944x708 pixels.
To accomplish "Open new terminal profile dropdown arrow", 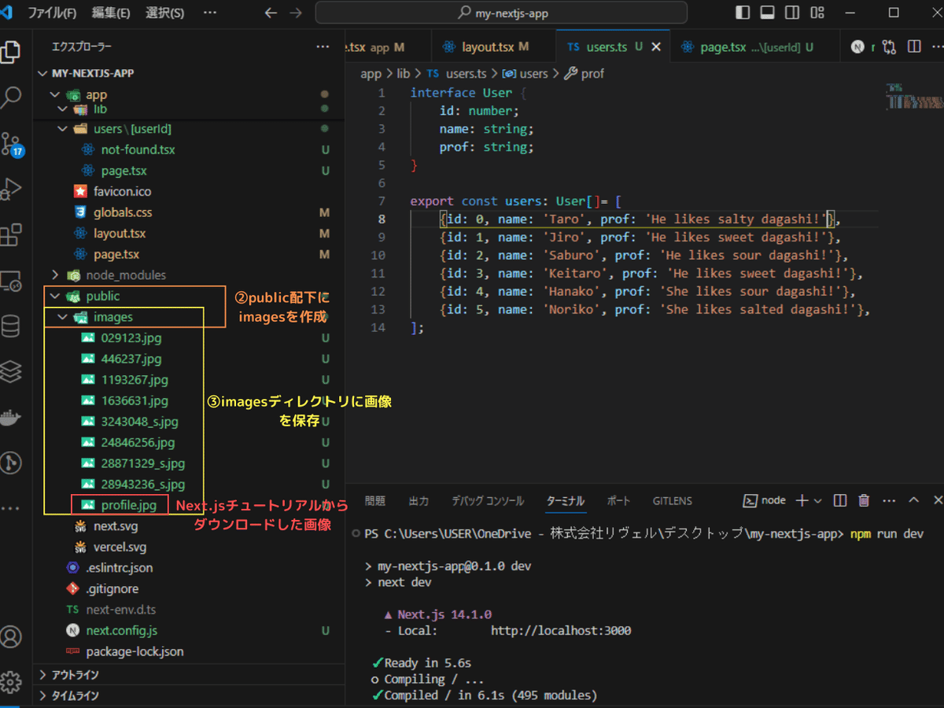I will click(x=818, y=500).
